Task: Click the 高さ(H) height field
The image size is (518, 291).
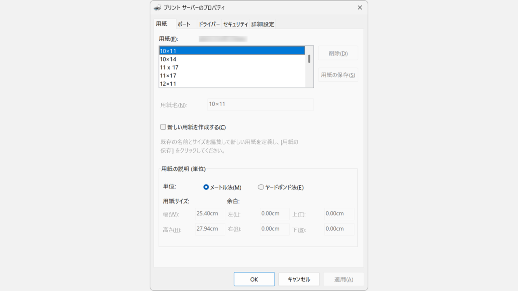Action: pos(210,229)
